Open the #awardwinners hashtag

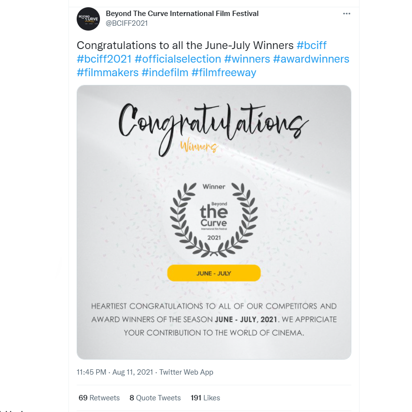pyautogui.click(x=311, y=59)
